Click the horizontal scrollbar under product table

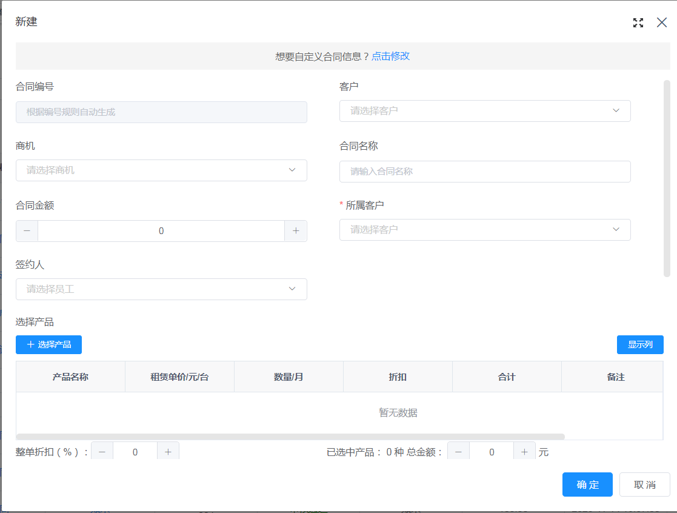pyautogui.click(x=290, y=437)
